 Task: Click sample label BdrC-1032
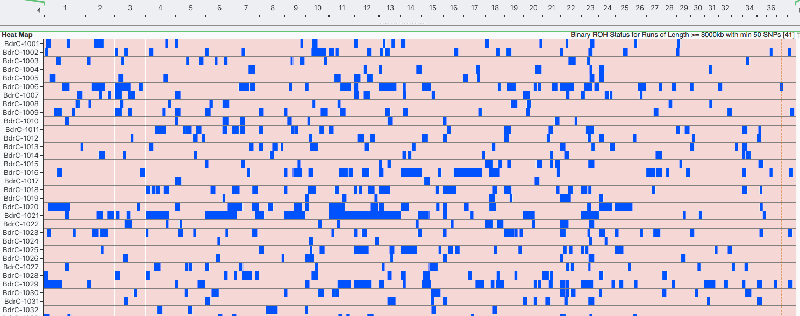point(21,310)
